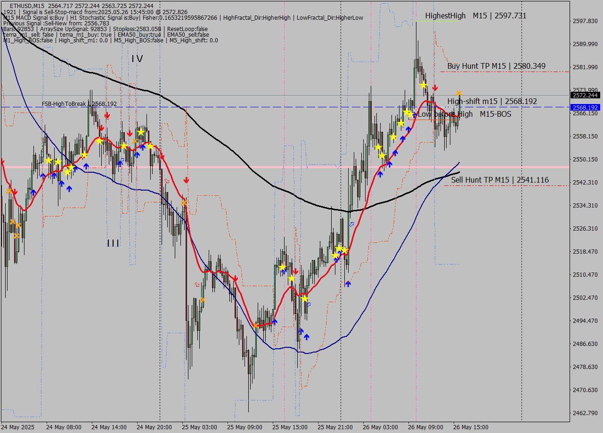Click the black 2572.244 current price tag

585,95
